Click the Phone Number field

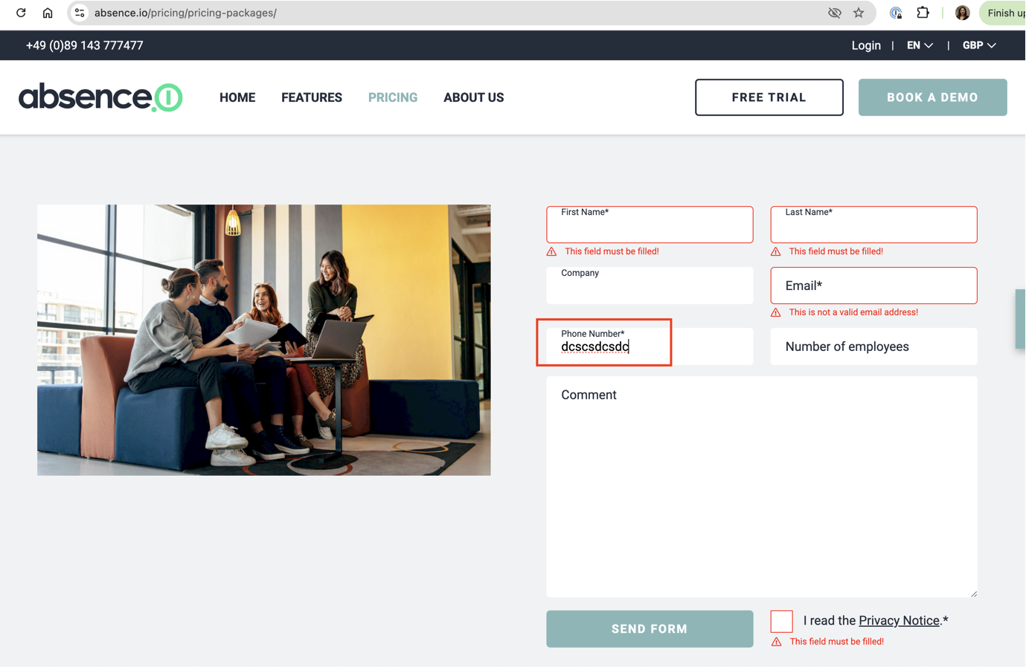[650, 347]
